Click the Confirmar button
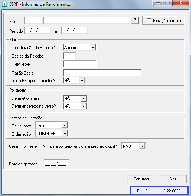191x196 pixels. pyautogui.click(x=141, y=179)
